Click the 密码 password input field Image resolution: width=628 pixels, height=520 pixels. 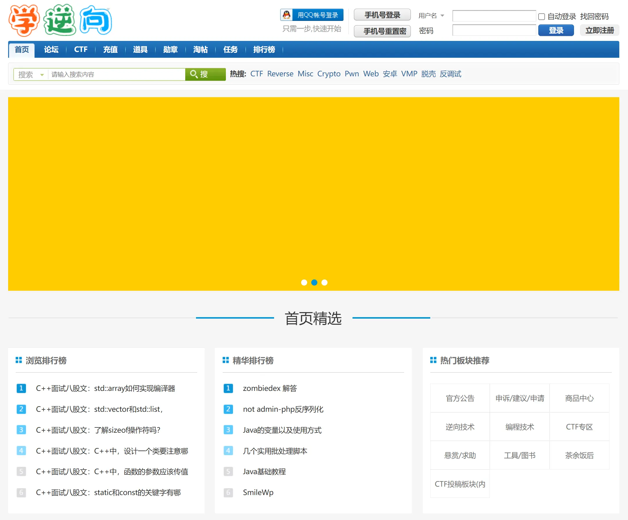click(494, 30)
